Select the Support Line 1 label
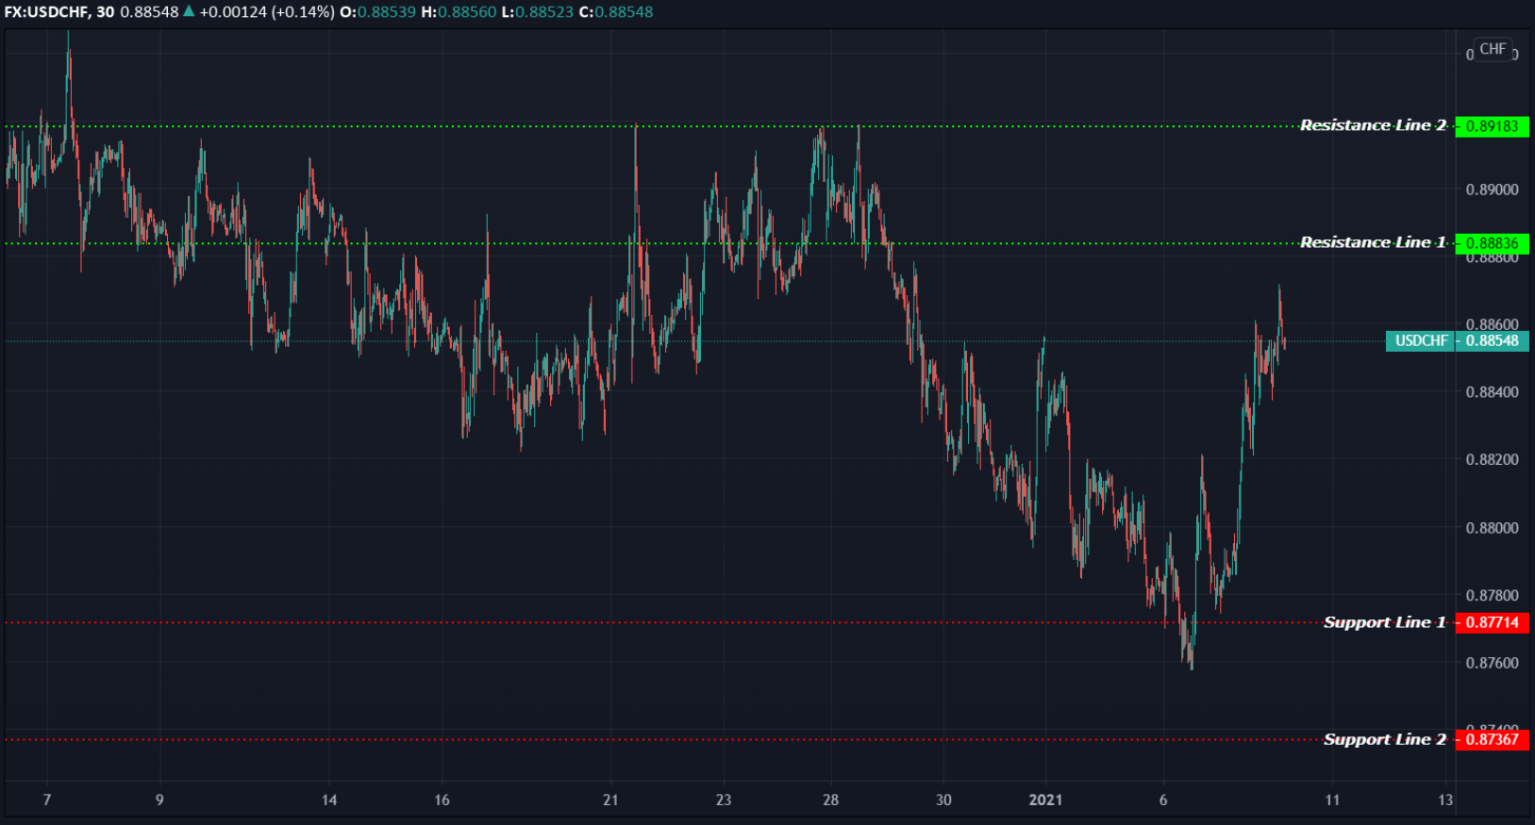Image resolution: width=1535 pixels, height=825 pixels. pyautogui.click(x=1384, y=622)
